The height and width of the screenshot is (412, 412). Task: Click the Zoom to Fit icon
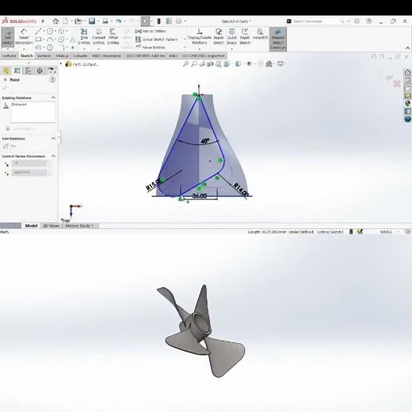[186, 64]
